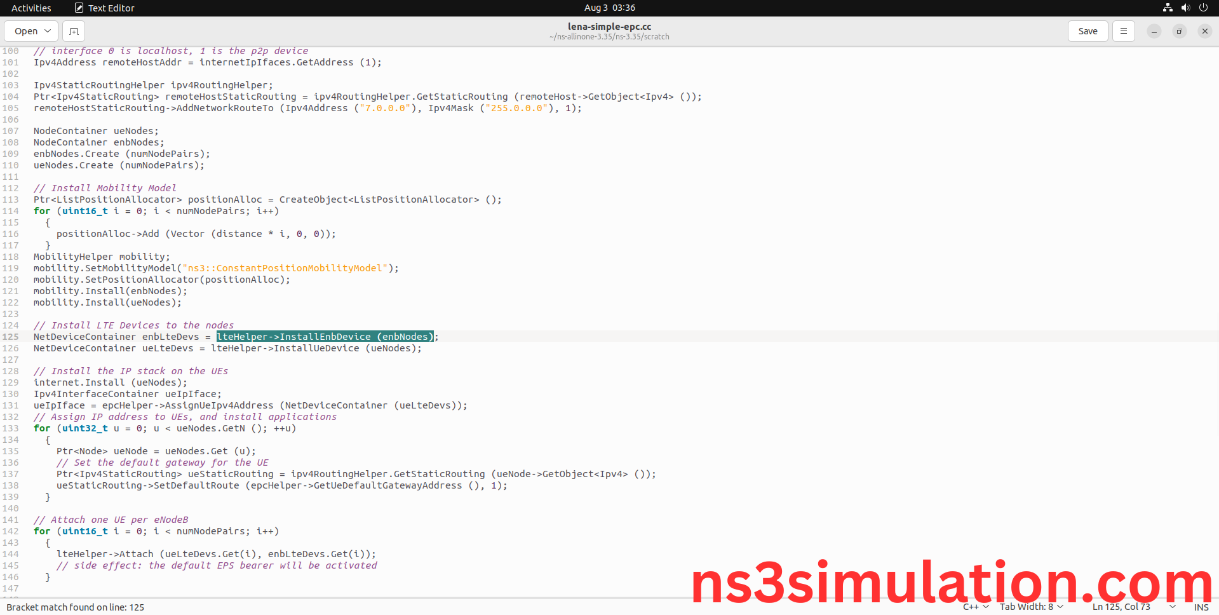Open the hamburger menu in header bar
Screen dimensions: 1219x615
(1123, 31)
